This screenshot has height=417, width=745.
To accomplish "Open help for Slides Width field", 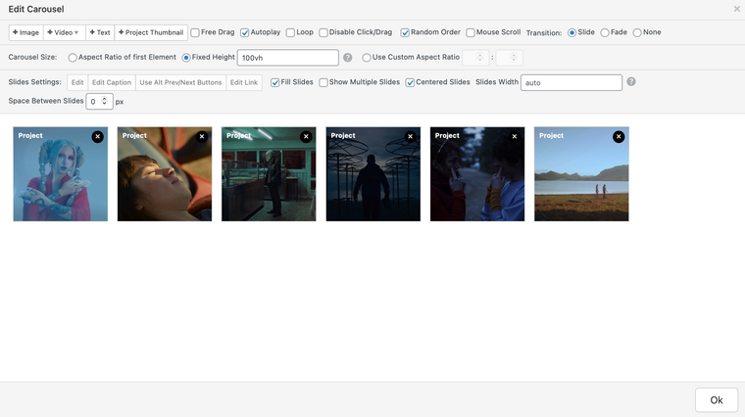I will coord(631,81).
